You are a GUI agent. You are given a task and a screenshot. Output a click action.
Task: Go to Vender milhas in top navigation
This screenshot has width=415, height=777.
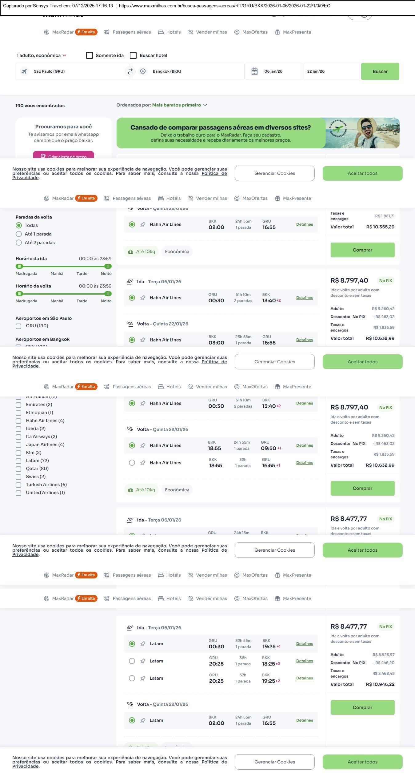[x=208, y=32]
